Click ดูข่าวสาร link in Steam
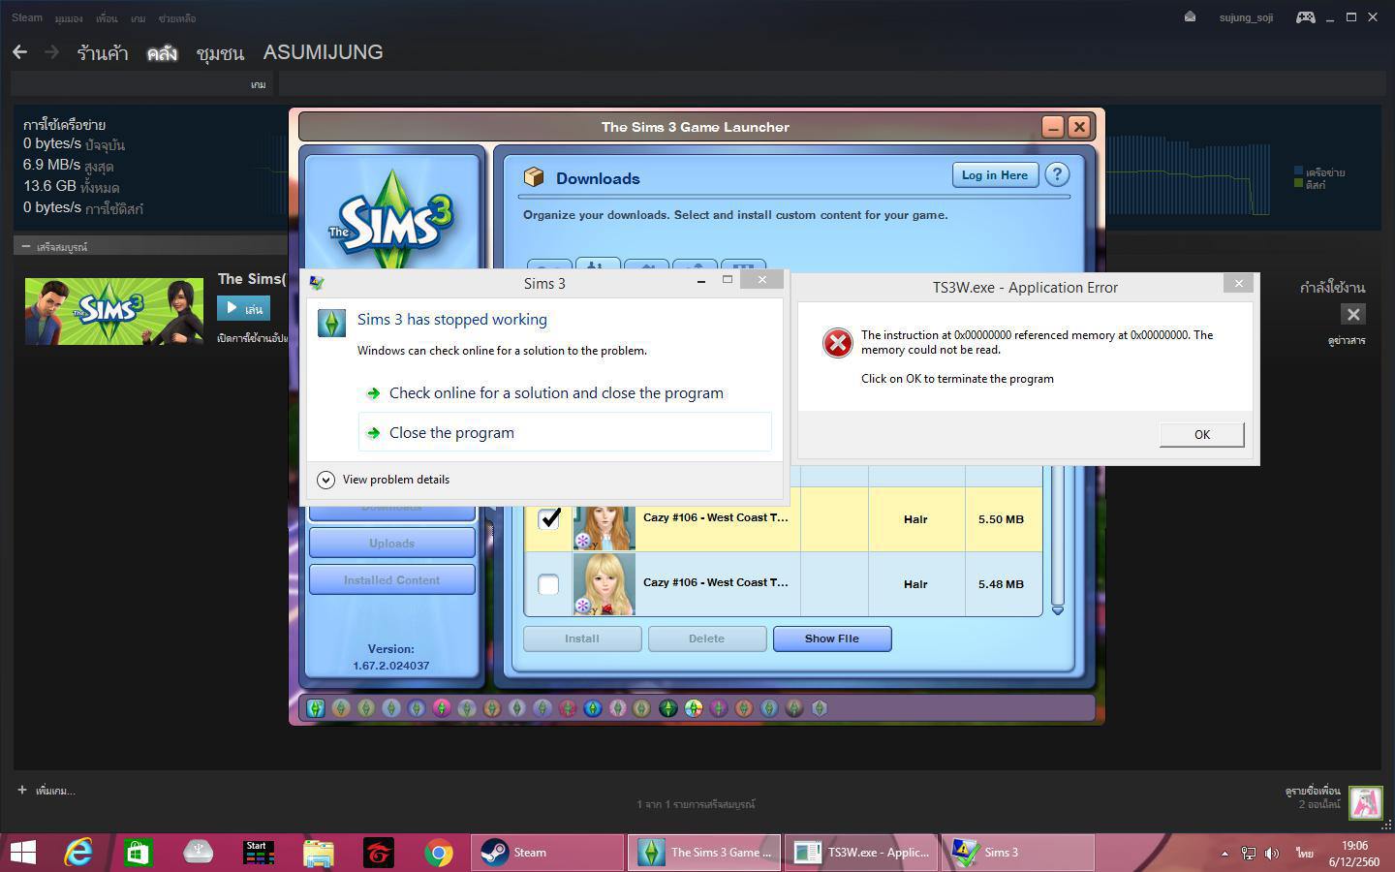 (x=1346, y=341)
